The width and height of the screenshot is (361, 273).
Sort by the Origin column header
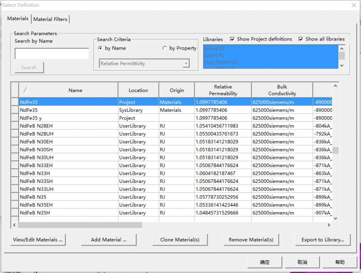(177, 90)
